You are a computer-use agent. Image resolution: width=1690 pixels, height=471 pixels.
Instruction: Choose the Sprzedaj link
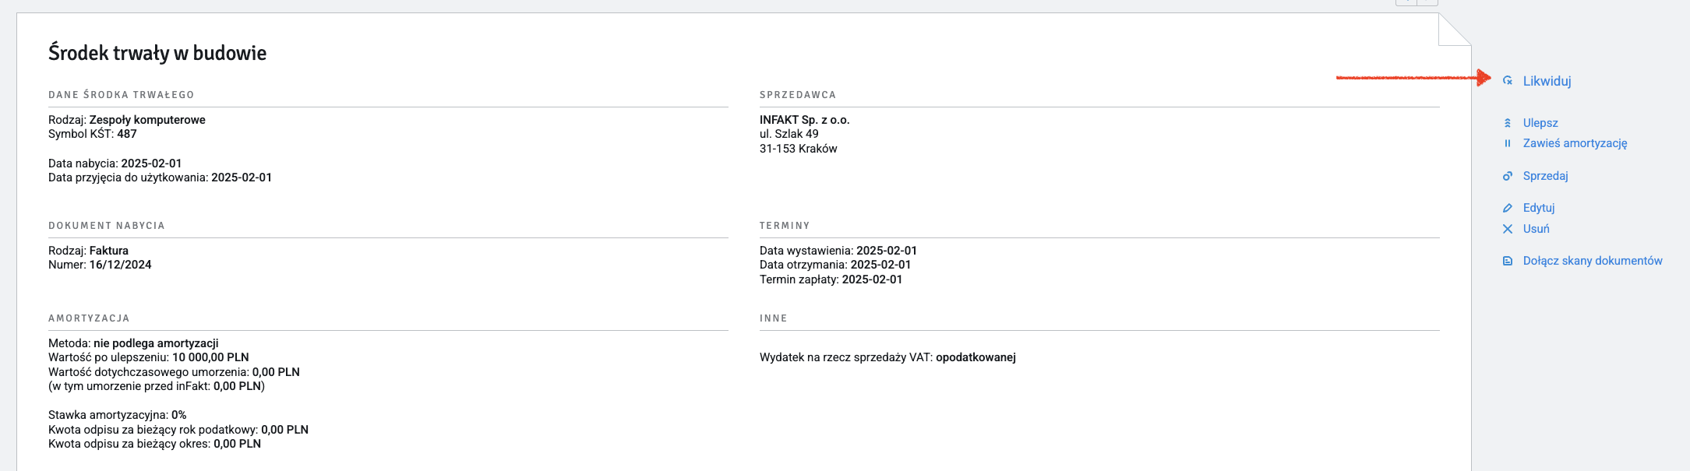click(1545, 176)
